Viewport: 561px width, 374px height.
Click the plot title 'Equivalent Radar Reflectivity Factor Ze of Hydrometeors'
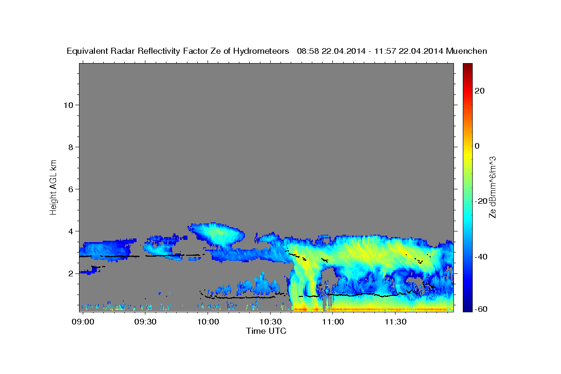(x=178, y=51)
